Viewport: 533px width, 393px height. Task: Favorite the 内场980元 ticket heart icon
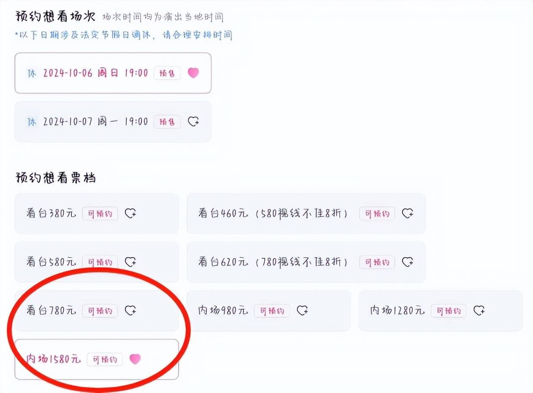pyautogui.click(x=302, y=311)
